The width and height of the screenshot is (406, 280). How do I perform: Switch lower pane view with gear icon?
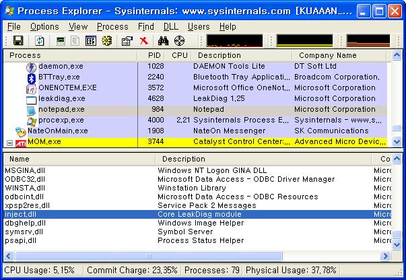(106, 40)
